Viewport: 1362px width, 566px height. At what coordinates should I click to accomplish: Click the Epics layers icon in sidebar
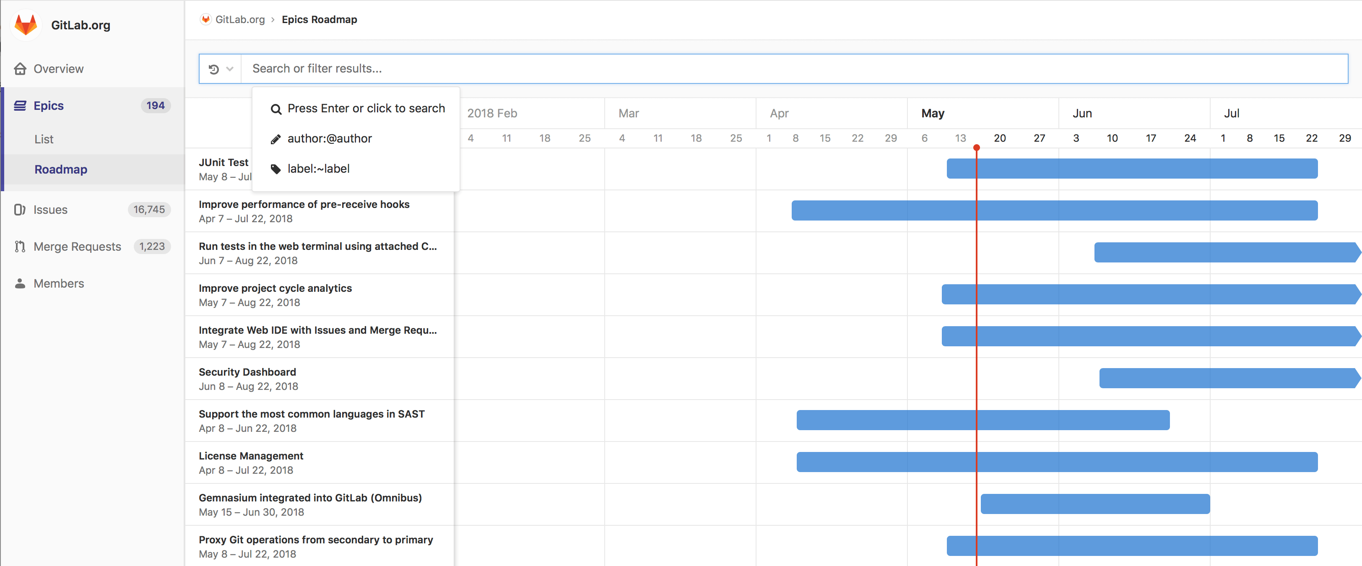[20, 105]
